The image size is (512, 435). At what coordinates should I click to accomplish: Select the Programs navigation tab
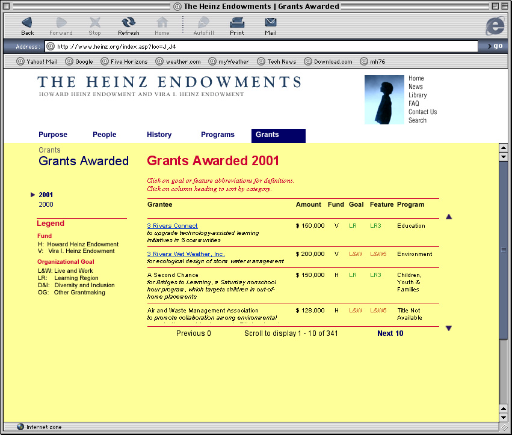point(217,135)
